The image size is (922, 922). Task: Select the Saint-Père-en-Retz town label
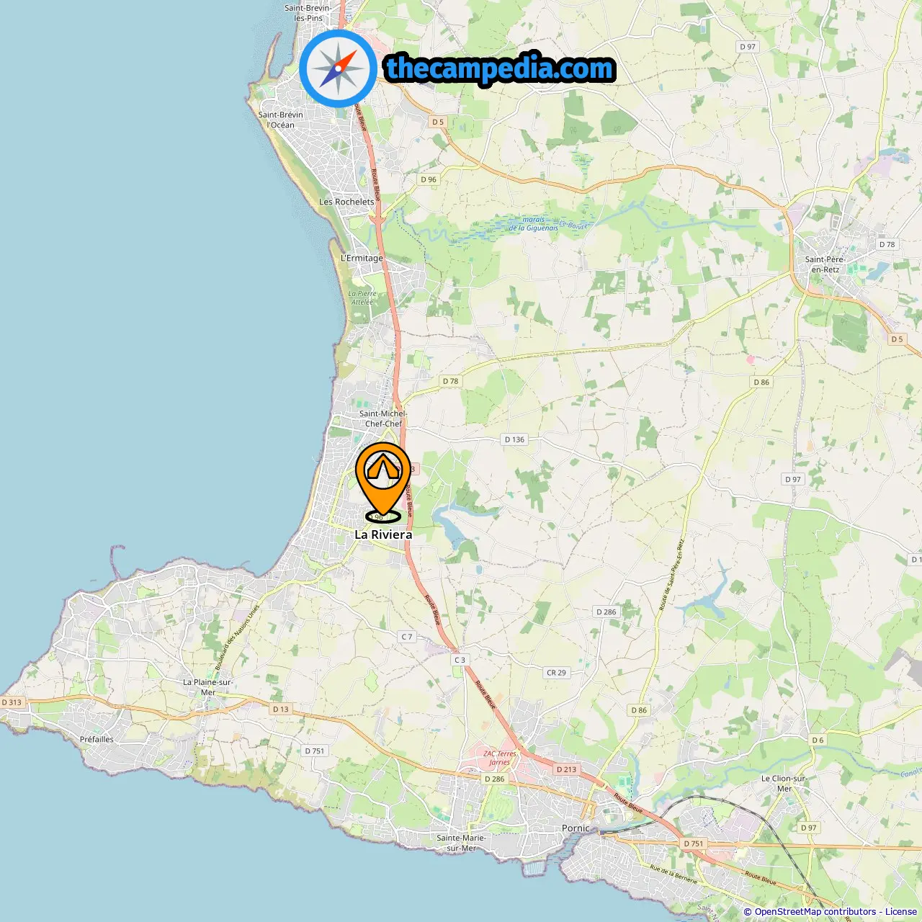pyautogui.click(x=825, y=264)
